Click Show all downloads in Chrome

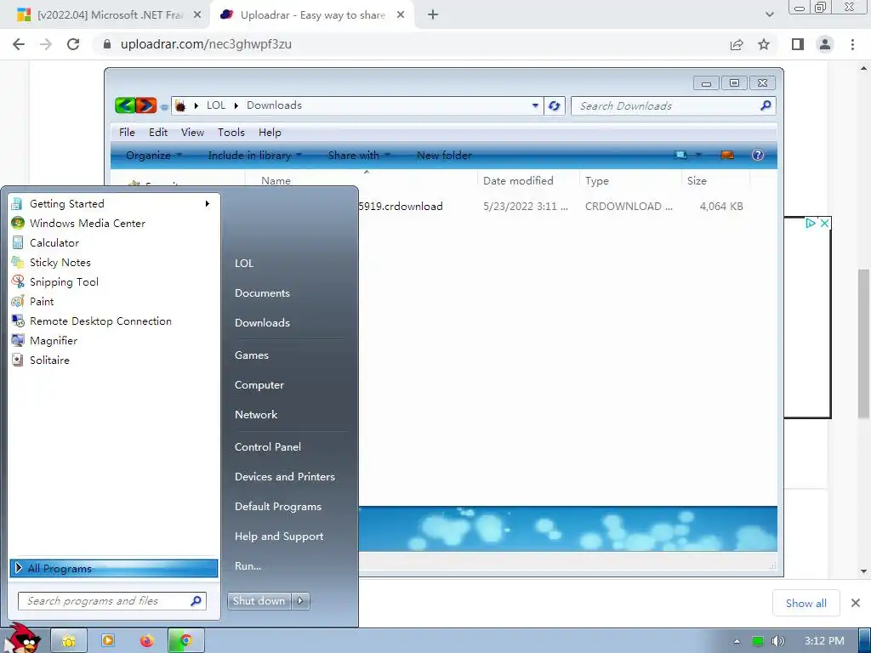806,603
